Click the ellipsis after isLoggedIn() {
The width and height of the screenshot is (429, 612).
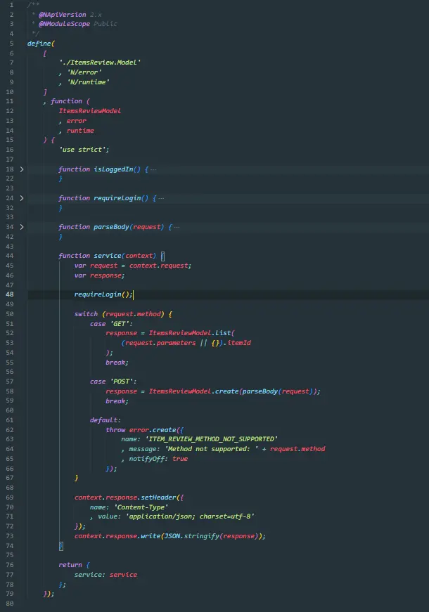pyautogui.click(x=153, y=170)
